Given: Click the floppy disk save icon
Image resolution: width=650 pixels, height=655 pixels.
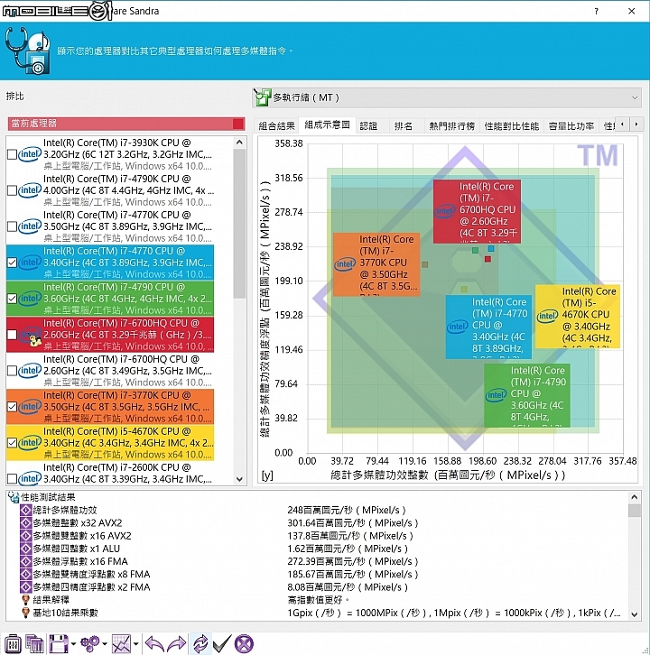Looking at the screenshot, I should pos(58,643).
